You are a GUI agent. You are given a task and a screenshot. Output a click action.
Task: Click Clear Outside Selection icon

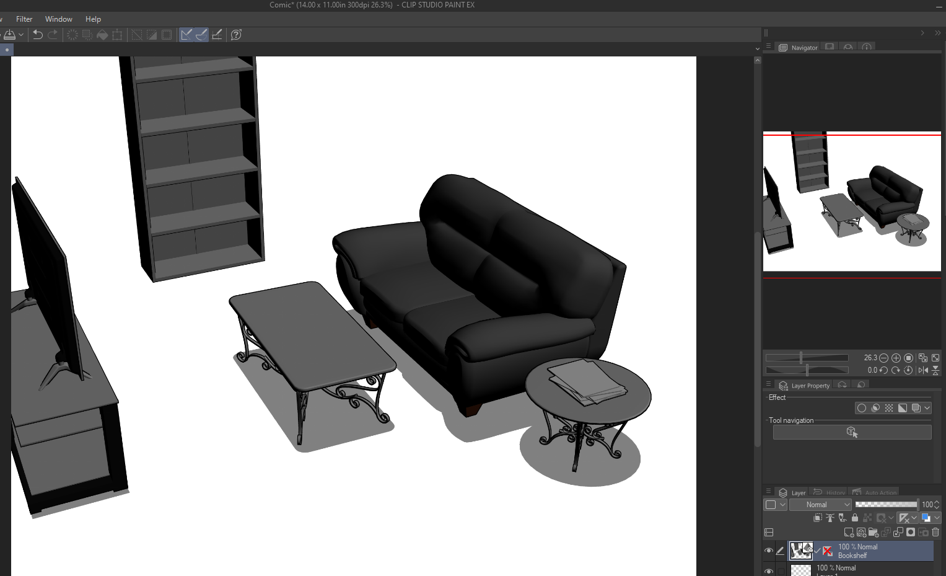87,35
